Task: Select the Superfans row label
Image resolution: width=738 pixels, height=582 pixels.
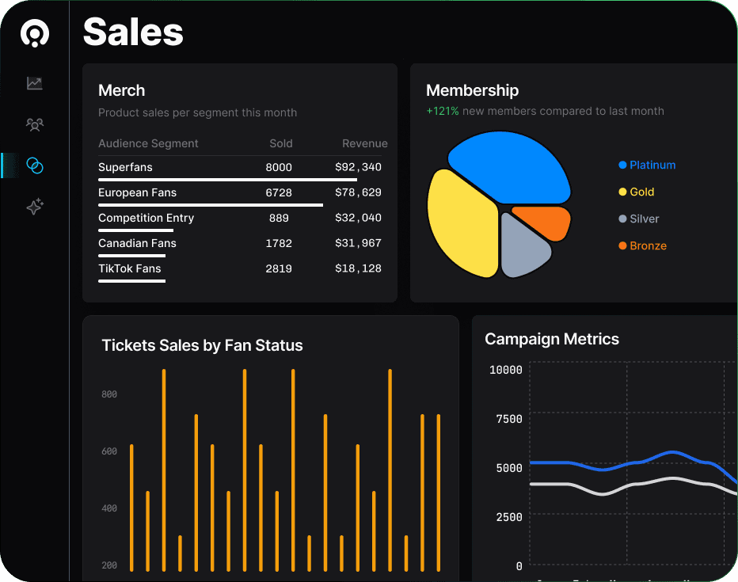Action: pyautogui.click(x=125, y=167)
